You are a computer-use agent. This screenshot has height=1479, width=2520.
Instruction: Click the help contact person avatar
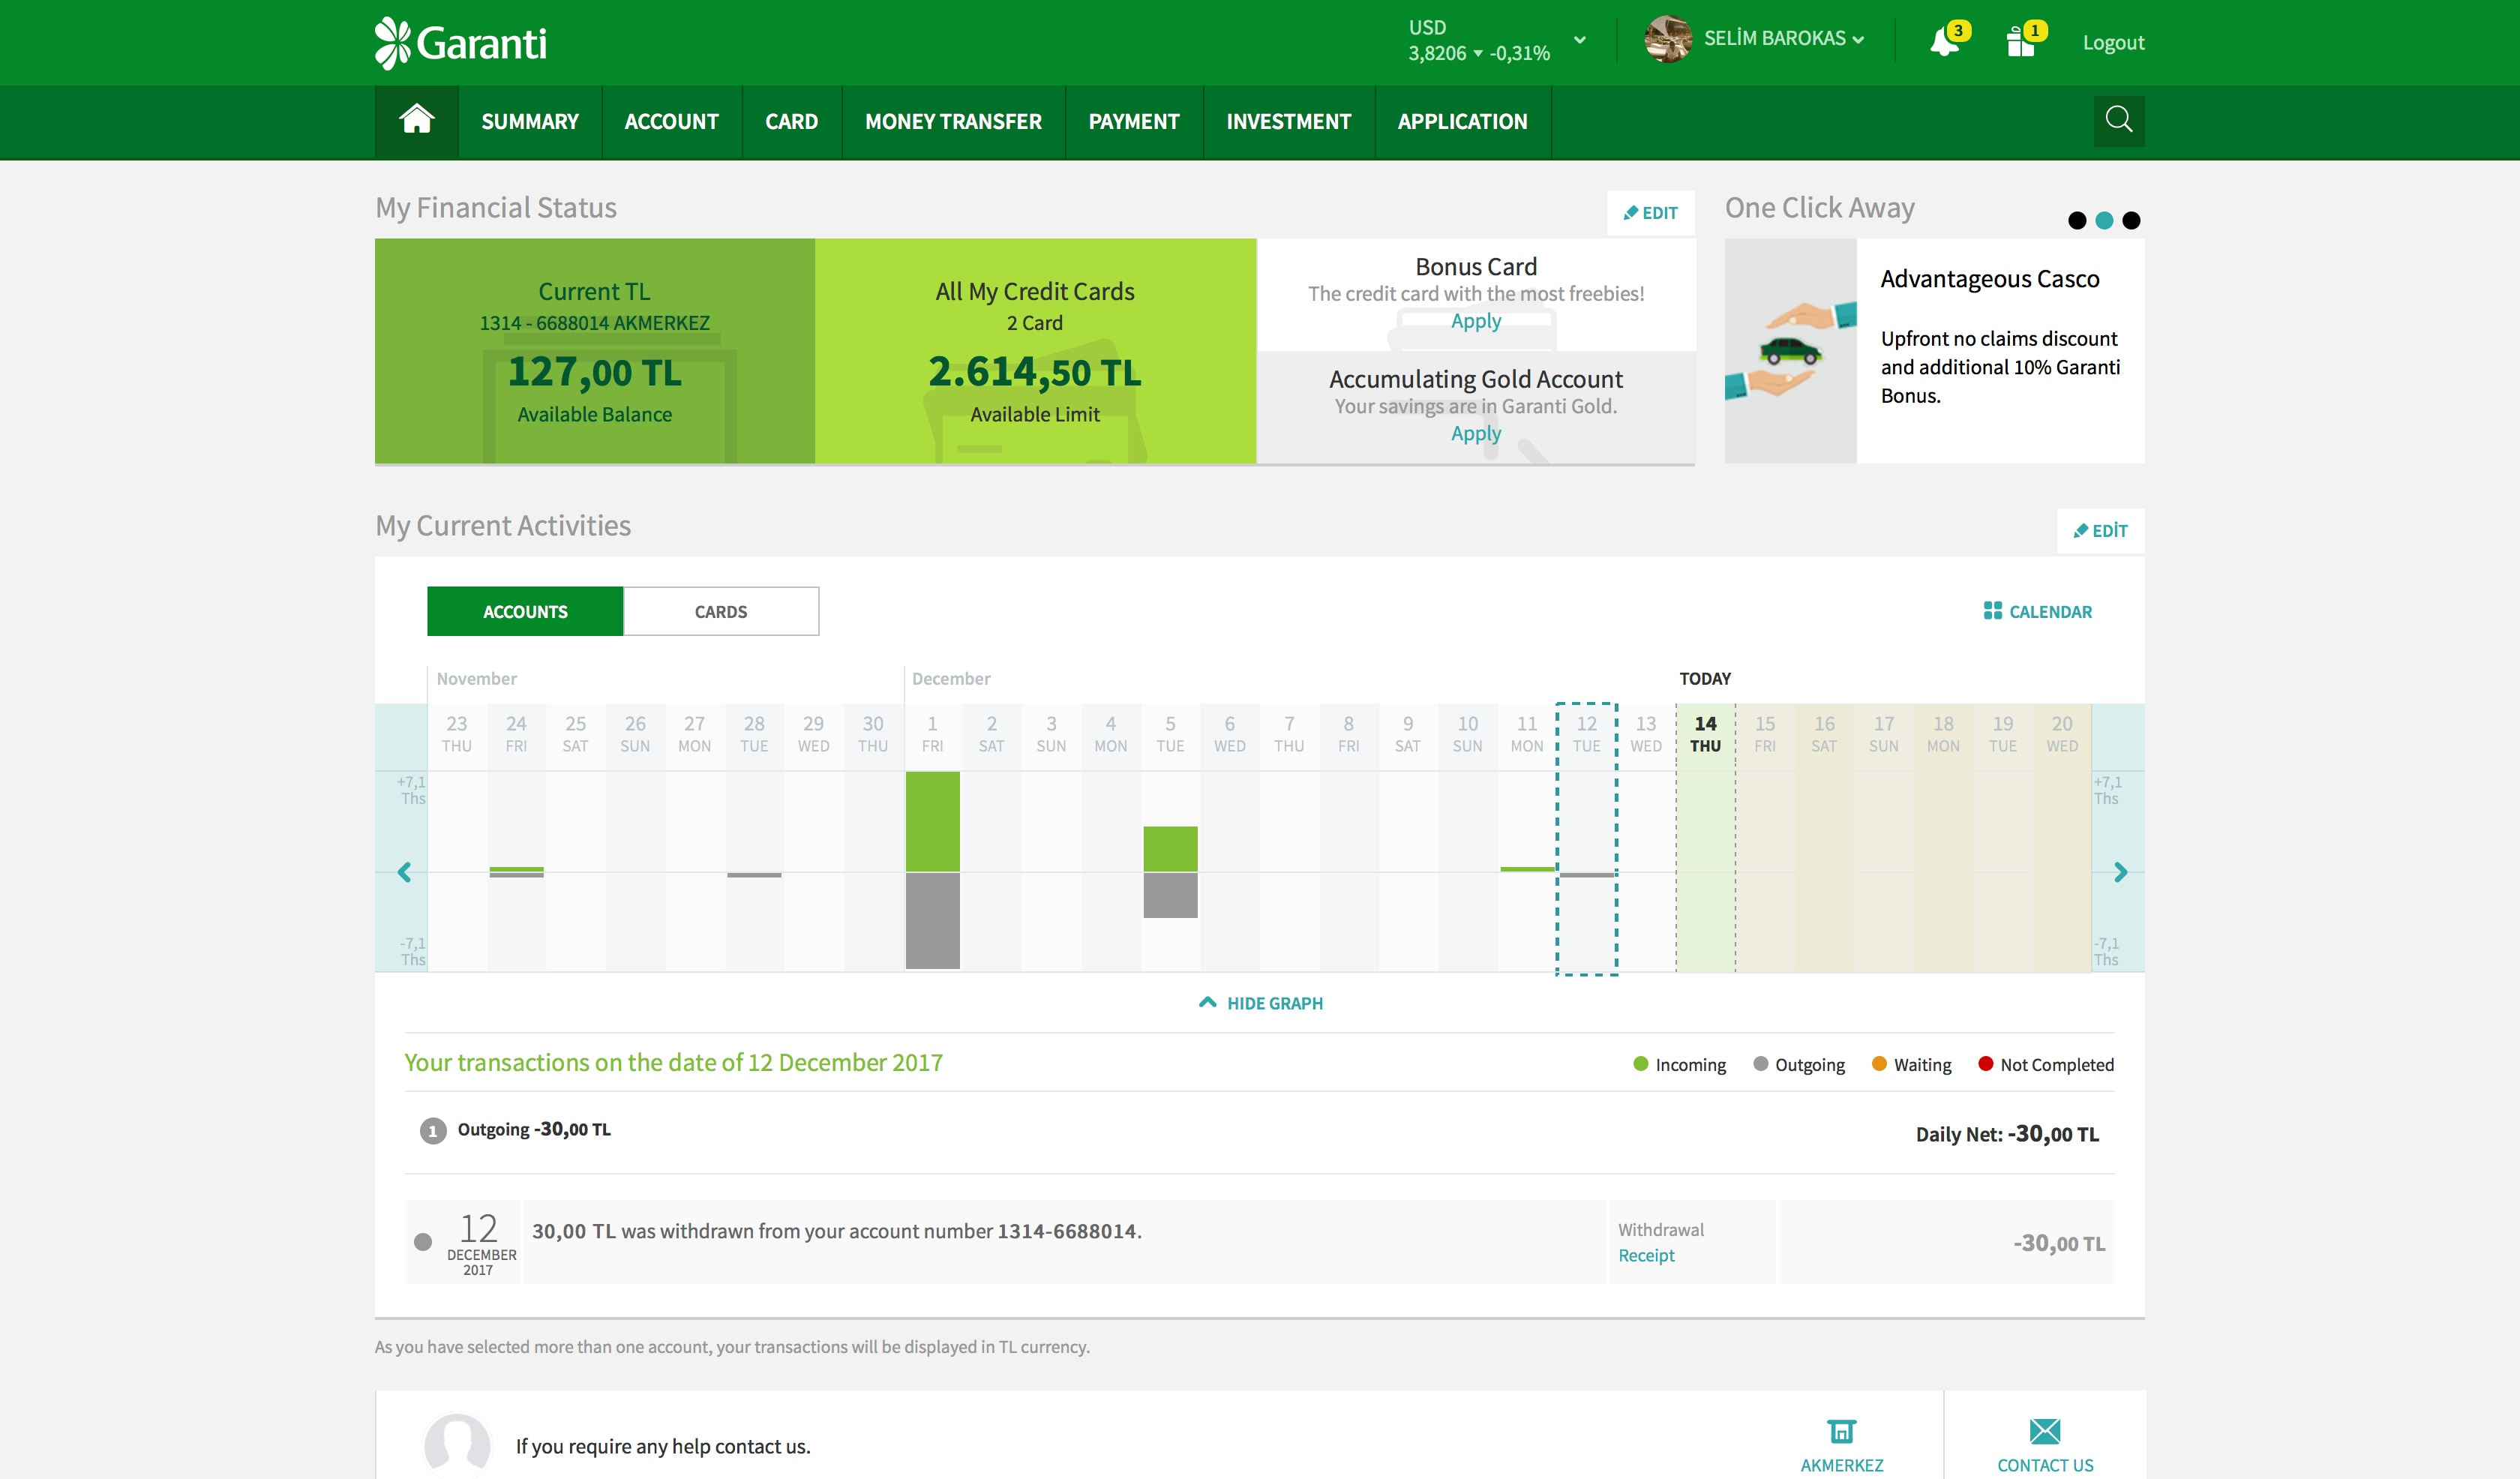457,1446
